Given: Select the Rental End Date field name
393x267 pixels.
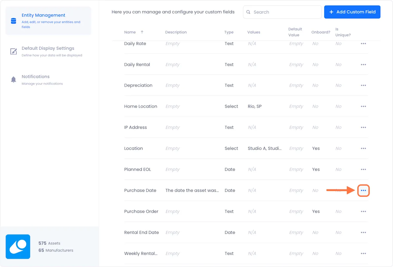Looking at the screenshot, I should click(141, 233).
